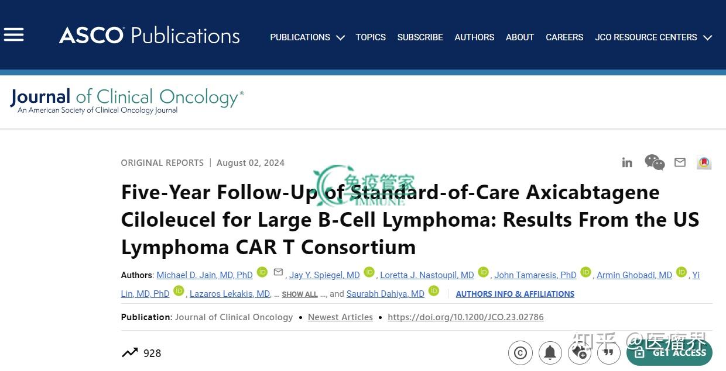Open the TOPICS menu item
This screenshot has height=371, width=726.
tap(371, 37)
